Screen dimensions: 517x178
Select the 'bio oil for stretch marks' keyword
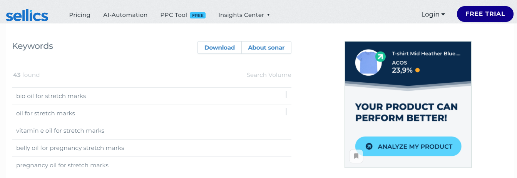(x=51, y=96)
